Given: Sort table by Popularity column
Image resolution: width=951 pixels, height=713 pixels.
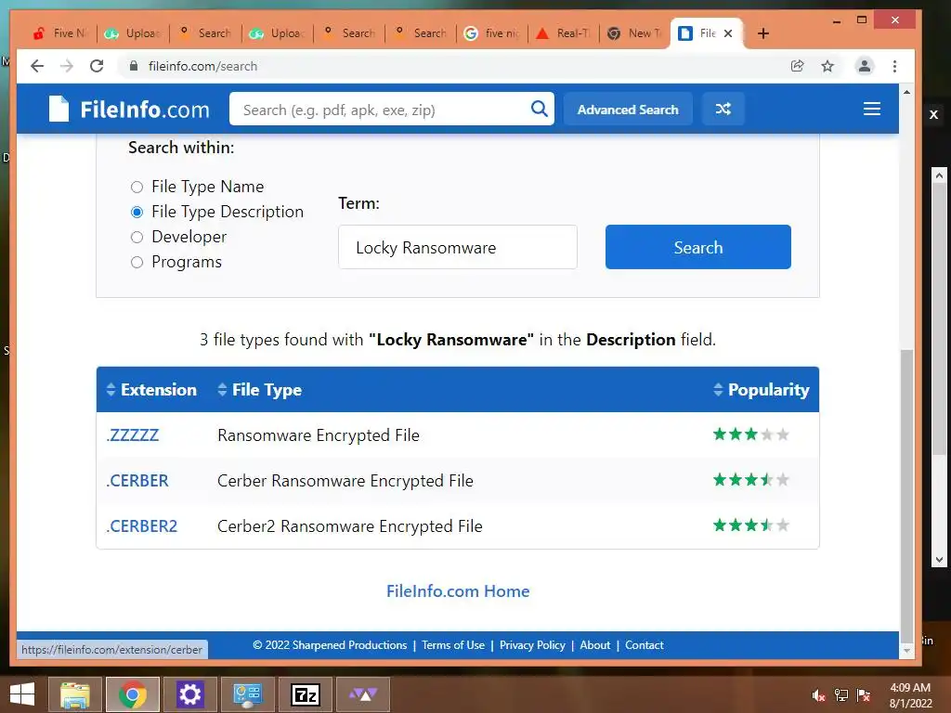Looking at the screenshot, I should (x=762, y=389).
